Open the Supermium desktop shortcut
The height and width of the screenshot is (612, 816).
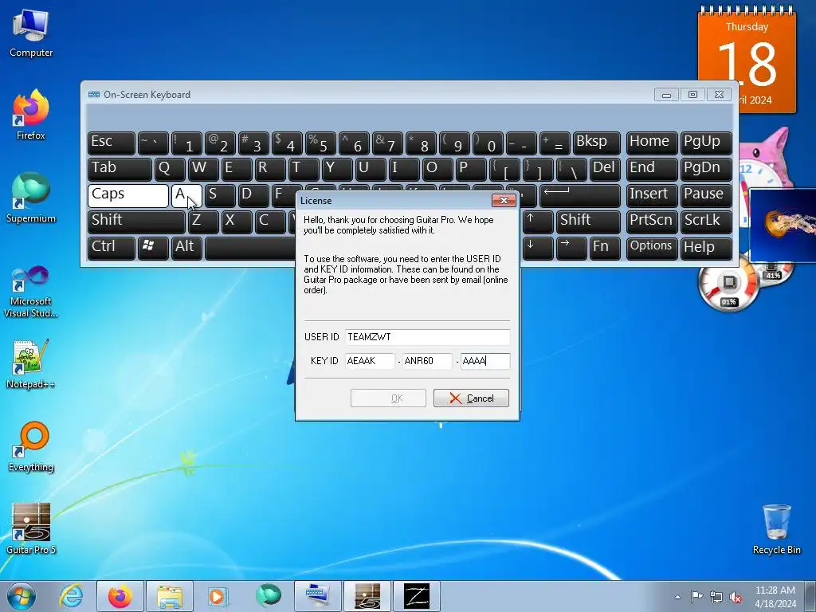point(31,198)
